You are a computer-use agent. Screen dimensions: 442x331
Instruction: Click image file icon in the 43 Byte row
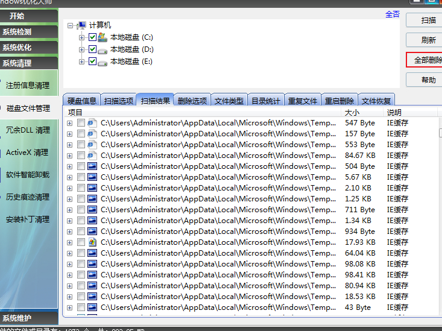click(x=92, y=307)
